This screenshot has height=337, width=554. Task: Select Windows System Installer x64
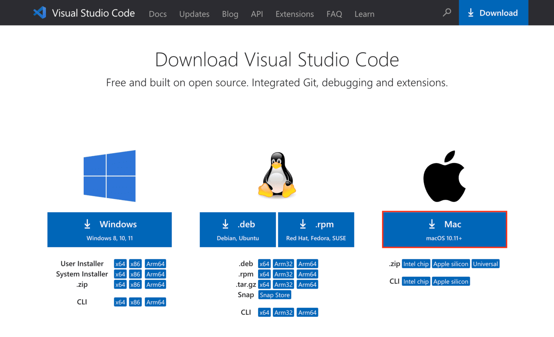(x=120, y=274)
